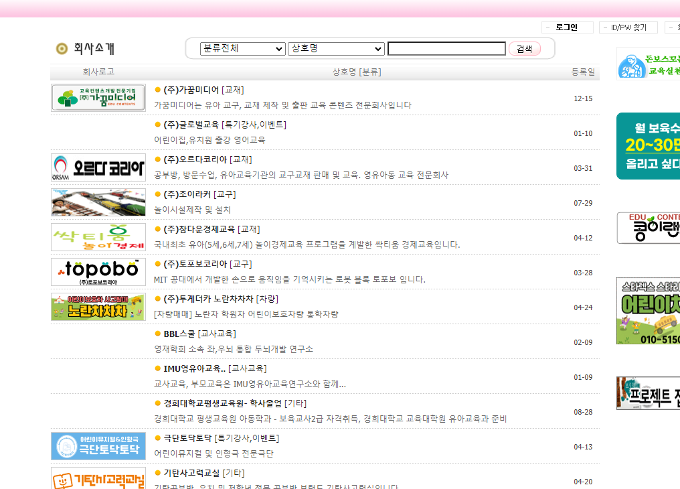Open the 기탄사고력교실 [기타] listing
The image size is (680, 489).
tap(204, 473)
